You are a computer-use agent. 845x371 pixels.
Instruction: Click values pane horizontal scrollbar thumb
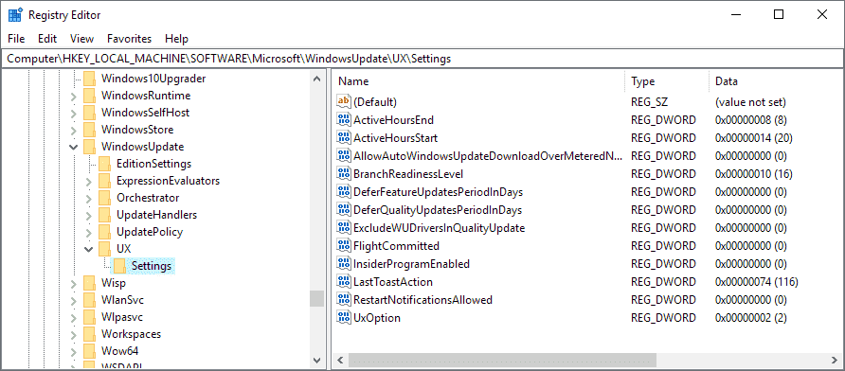[x=502, y=361]
